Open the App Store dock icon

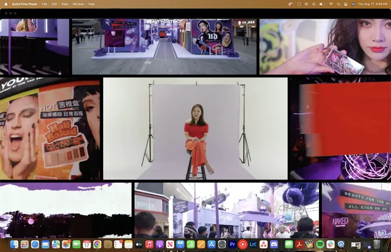click(x=212, y=244)
